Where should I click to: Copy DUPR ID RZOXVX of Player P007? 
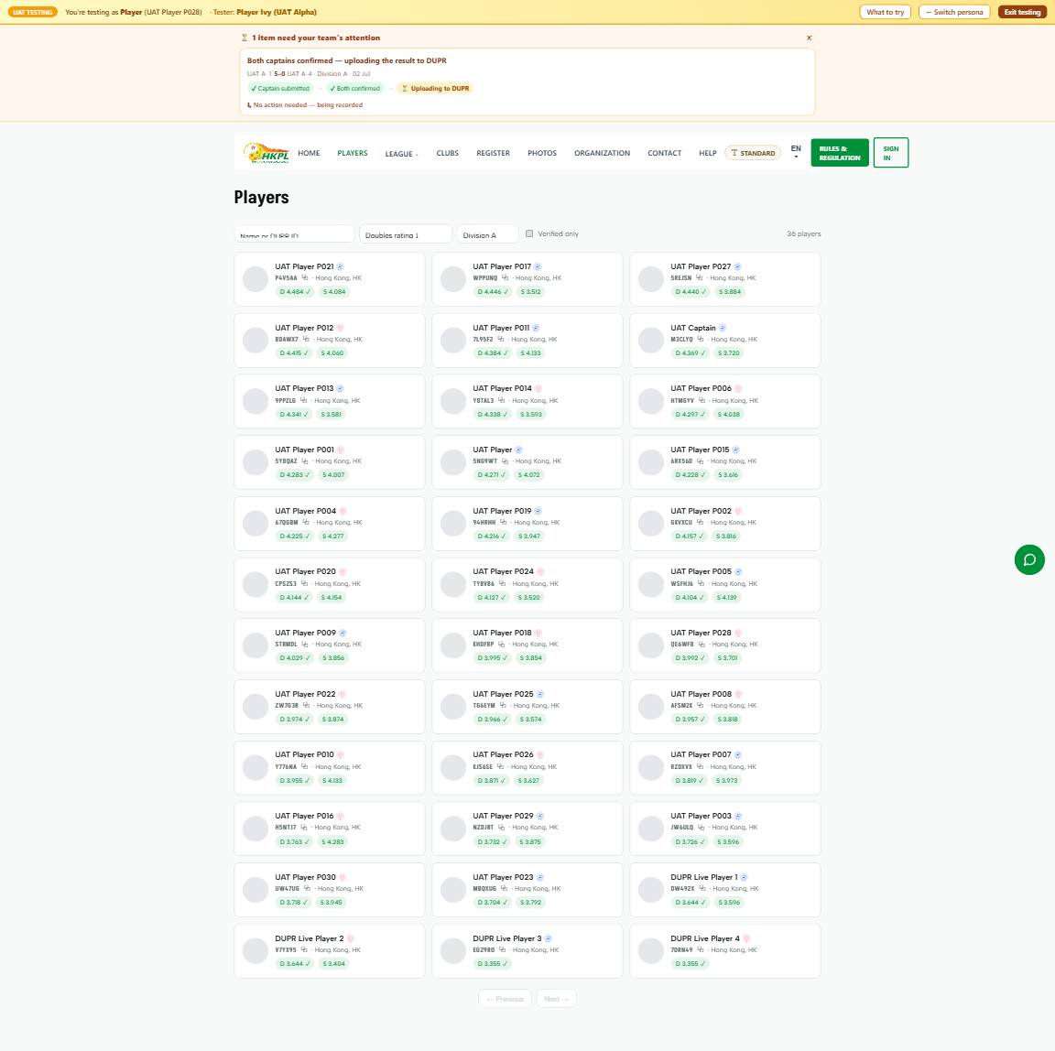click(x=700, y=766)
